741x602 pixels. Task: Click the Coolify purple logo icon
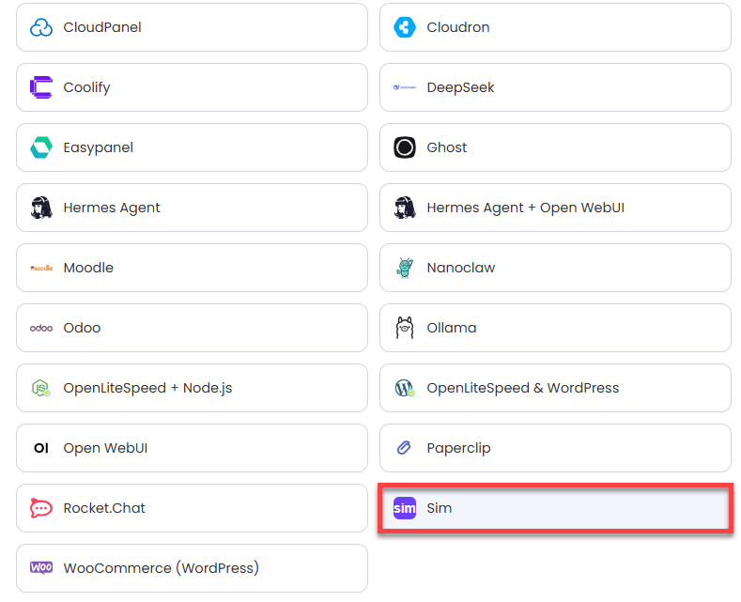[x=41, y=87]
